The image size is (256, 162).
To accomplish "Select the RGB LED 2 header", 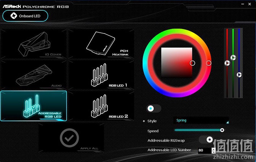I will tap(101, 106).
